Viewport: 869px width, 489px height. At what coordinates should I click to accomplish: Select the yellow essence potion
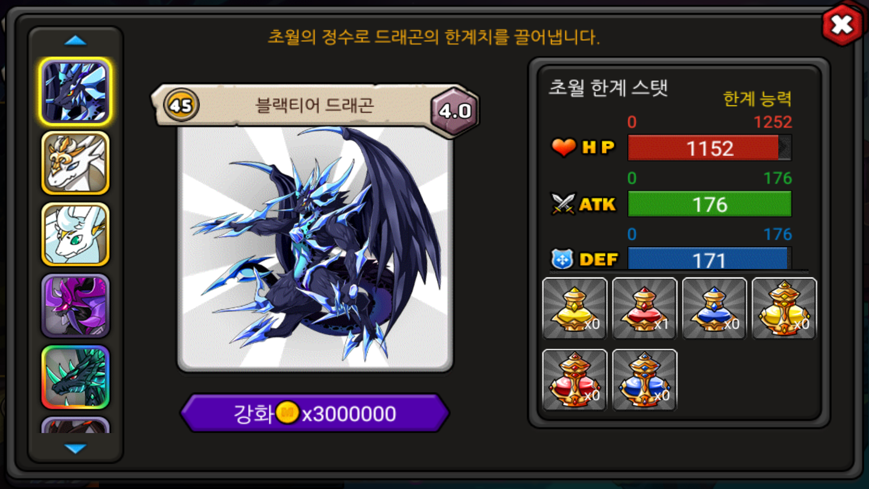tap(575, 309)
